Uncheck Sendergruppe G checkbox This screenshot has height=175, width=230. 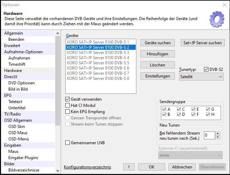point(208,109)
